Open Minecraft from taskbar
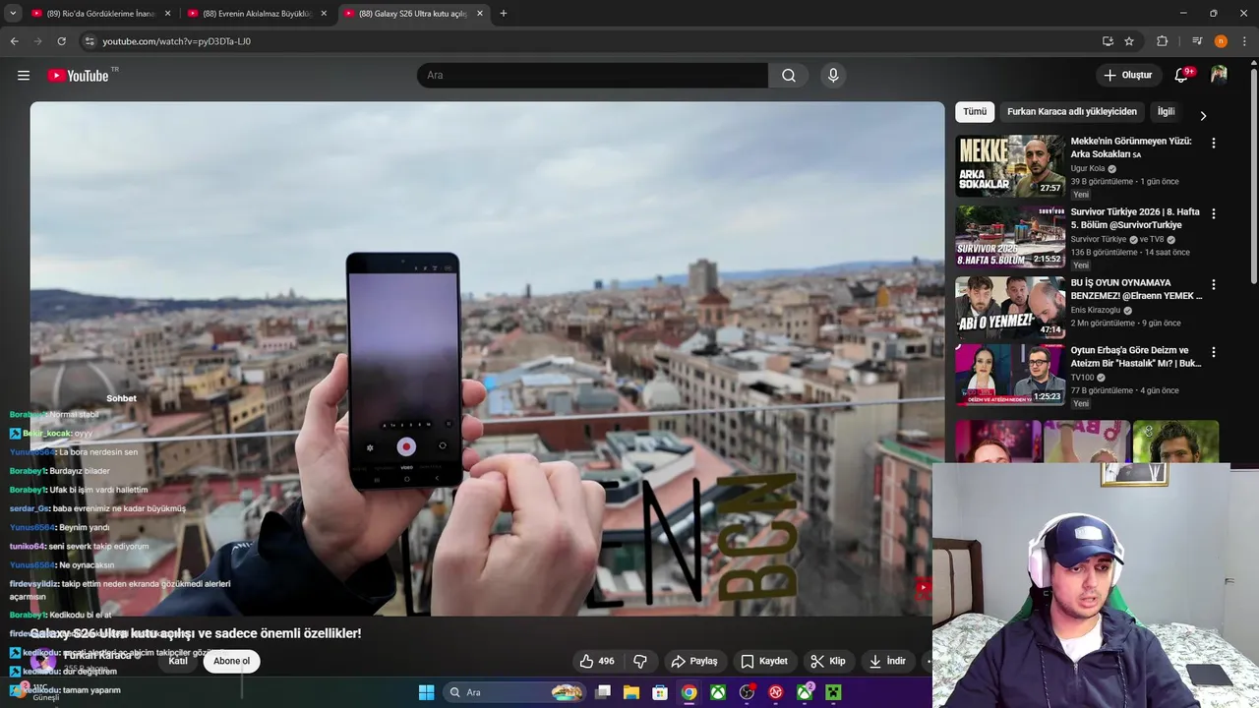This screenshot has width=1259, height=708. (833, 692)
